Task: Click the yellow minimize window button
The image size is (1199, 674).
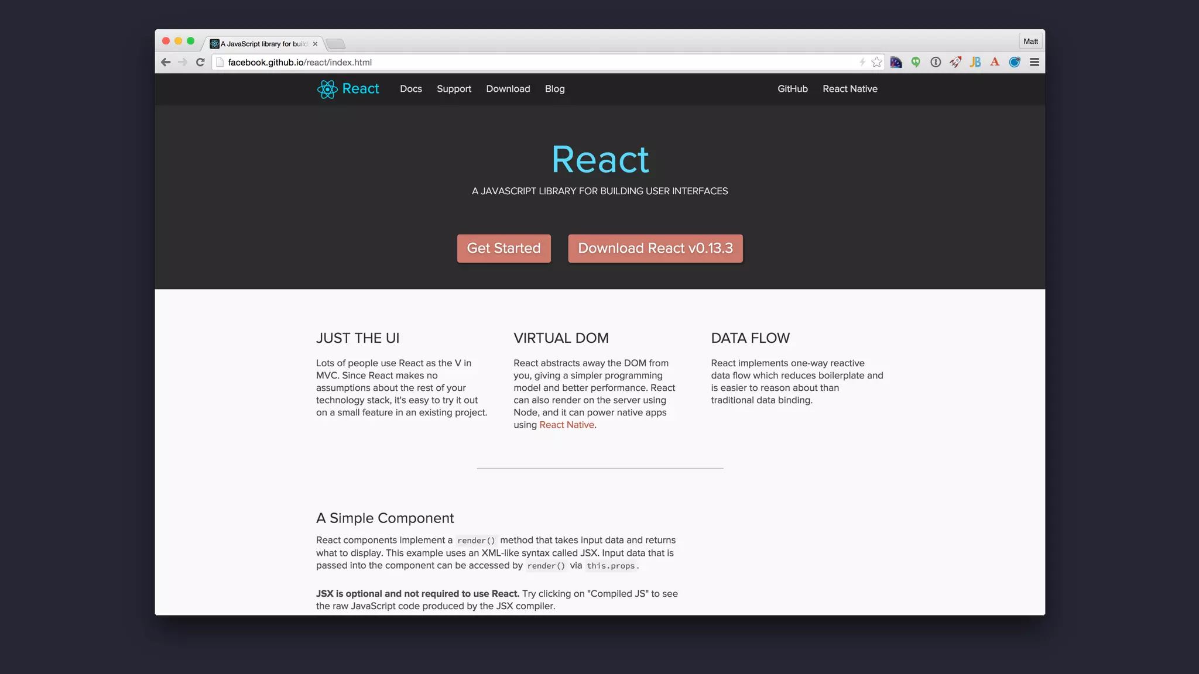Action: pos(179,41)
